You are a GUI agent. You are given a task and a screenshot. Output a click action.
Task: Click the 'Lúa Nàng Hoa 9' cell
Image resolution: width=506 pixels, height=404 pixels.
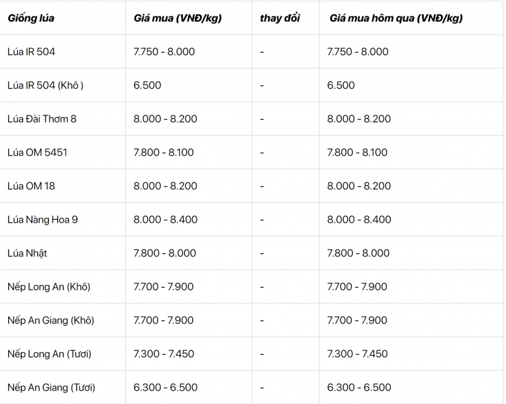coord(42,220)
